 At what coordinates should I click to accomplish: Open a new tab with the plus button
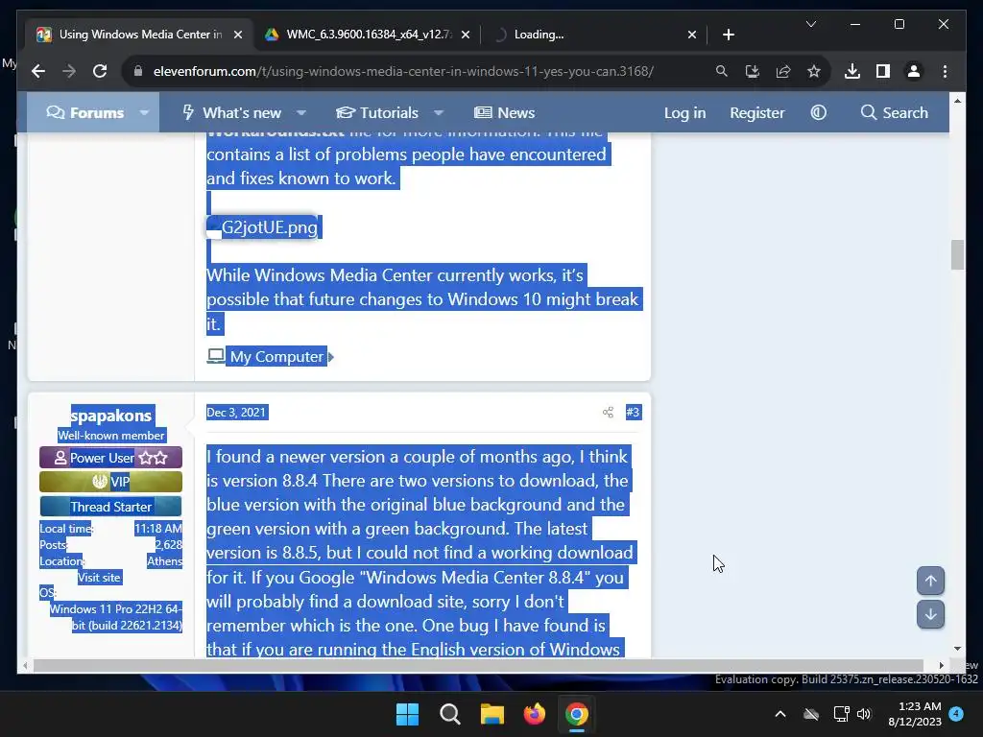pos(728,35)
